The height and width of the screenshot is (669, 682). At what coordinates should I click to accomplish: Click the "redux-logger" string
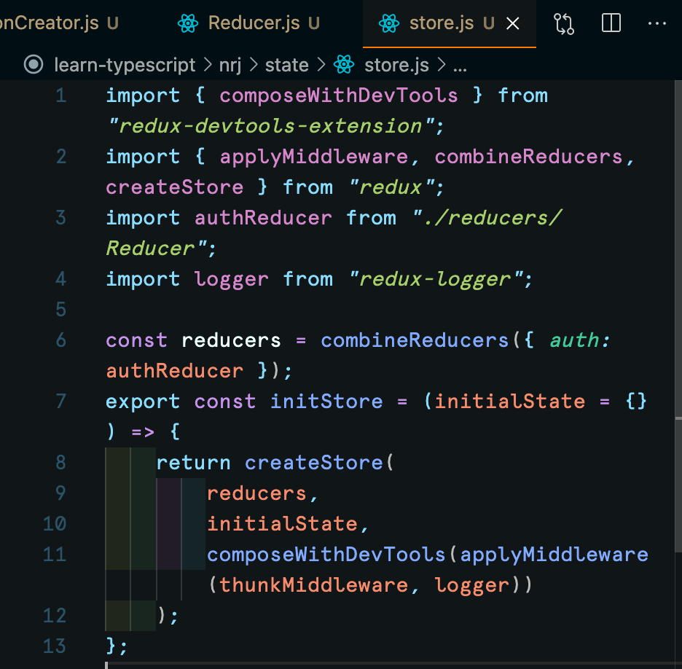coord(436,279)
